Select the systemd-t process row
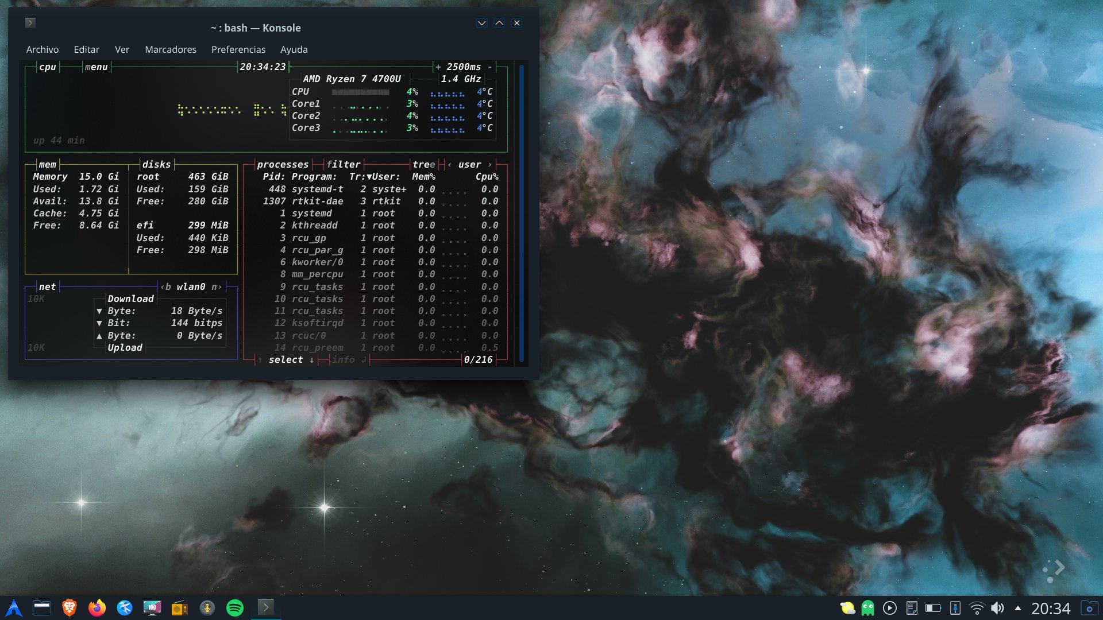Viewport: 1103px width, 620px height. pos(317,189)
